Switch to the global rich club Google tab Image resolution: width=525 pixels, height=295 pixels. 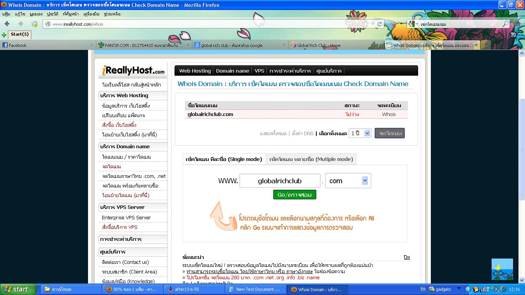tap(240, 45)
